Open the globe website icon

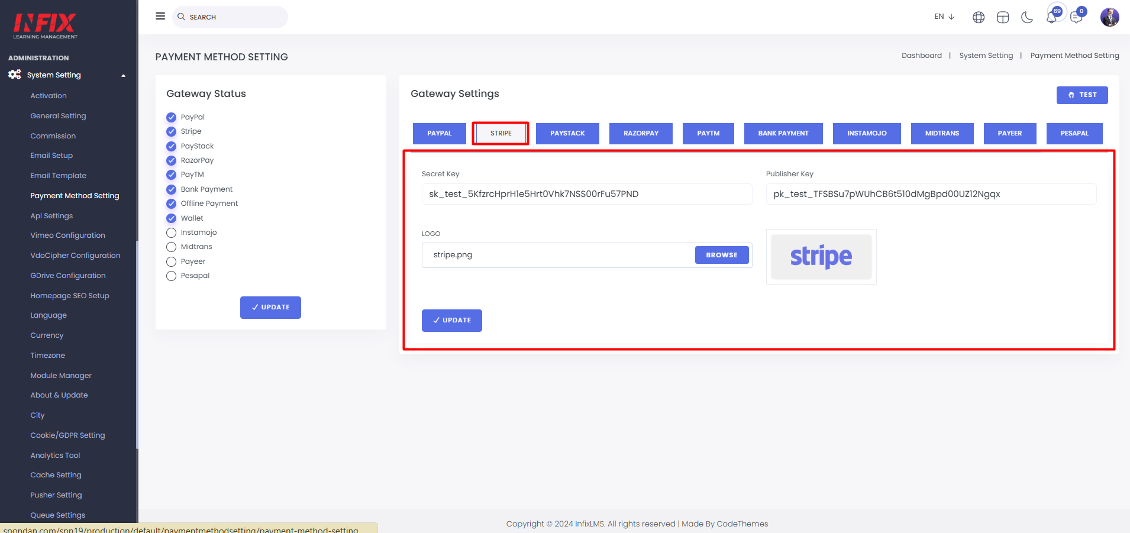pos(979,17)
